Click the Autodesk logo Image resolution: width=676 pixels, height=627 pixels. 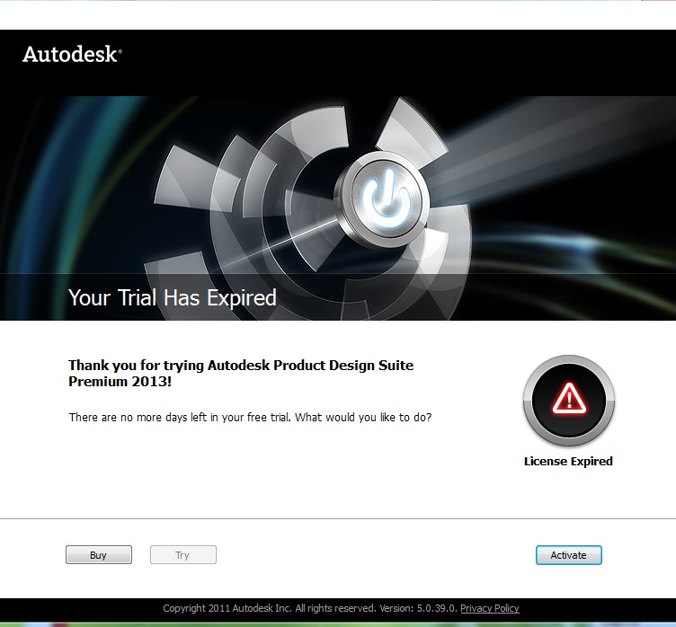click(x=72, y=54)
